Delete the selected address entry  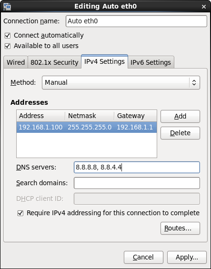(180, 133)
